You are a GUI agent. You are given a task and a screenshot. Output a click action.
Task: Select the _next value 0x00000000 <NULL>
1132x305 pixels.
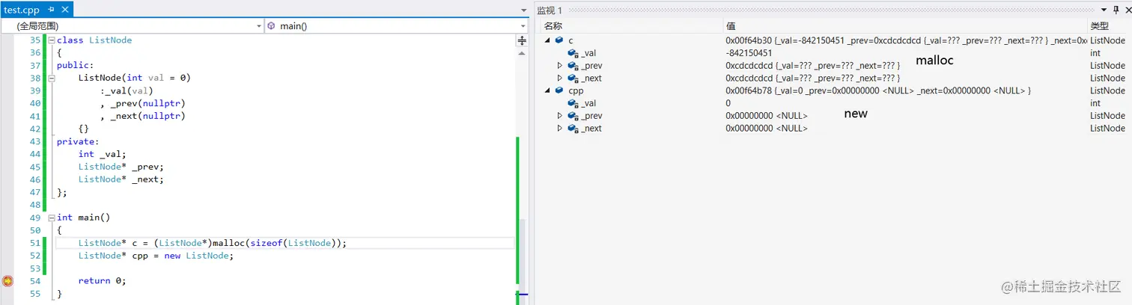[767, 129]
